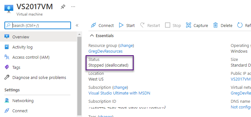
Task: Click the Windows operating system value
Action: (x=239, y=51)
